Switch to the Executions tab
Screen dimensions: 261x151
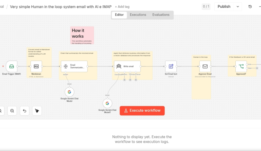pos(138,15)
